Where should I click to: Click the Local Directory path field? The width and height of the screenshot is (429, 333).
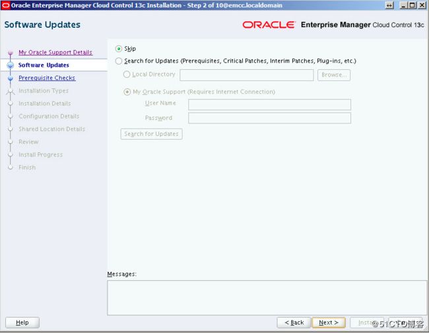(x=247, y=75)
